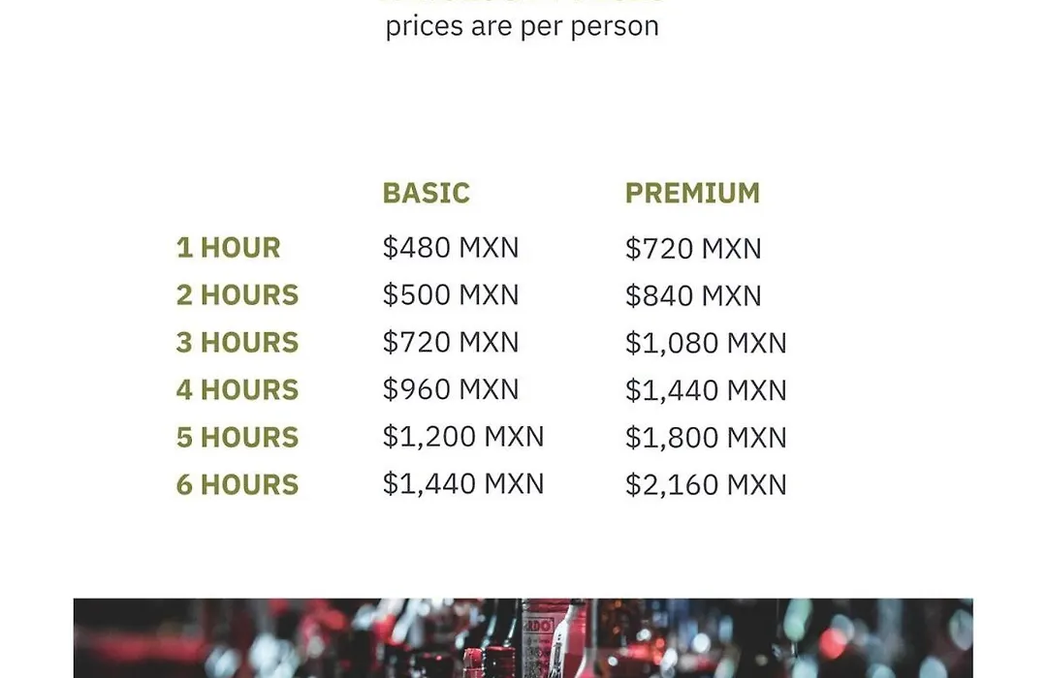1047x678 pixels.
Task: Select the 6 HOURS row label
Action: point(238,485)
